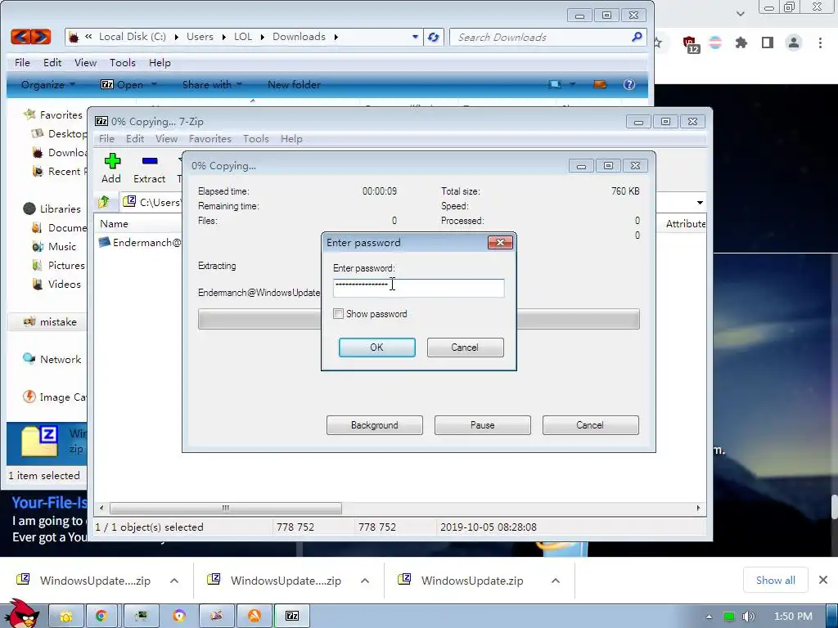Expand the 7-Zip address path dropdown

[x=700, y=203]
